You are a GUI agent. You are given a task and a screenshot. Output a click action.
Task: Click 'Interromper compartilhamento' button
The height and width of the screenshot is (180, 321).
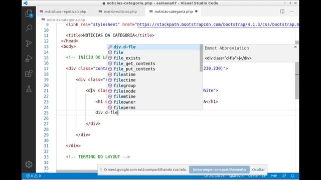(x=219, y=169)
